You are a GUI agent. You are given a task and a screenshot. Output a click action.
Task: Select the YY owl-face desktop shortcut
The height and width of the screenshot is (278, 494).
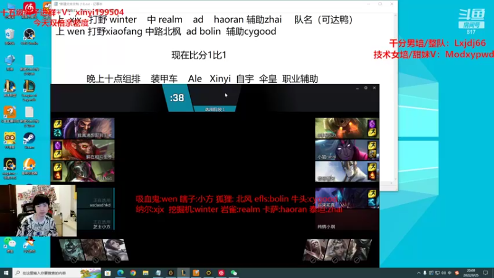tap(10, 141)
